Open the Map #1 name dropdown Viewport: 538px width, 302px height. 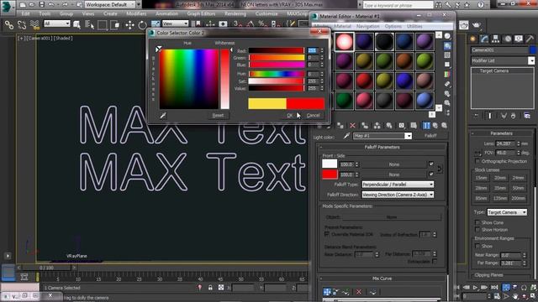pyautogui.click(x=409, y=136)
